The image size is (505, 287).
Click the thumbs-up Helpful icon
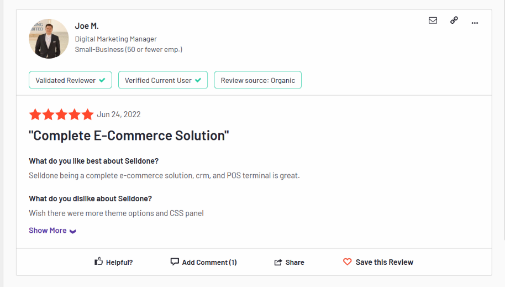tap(98, 261)
